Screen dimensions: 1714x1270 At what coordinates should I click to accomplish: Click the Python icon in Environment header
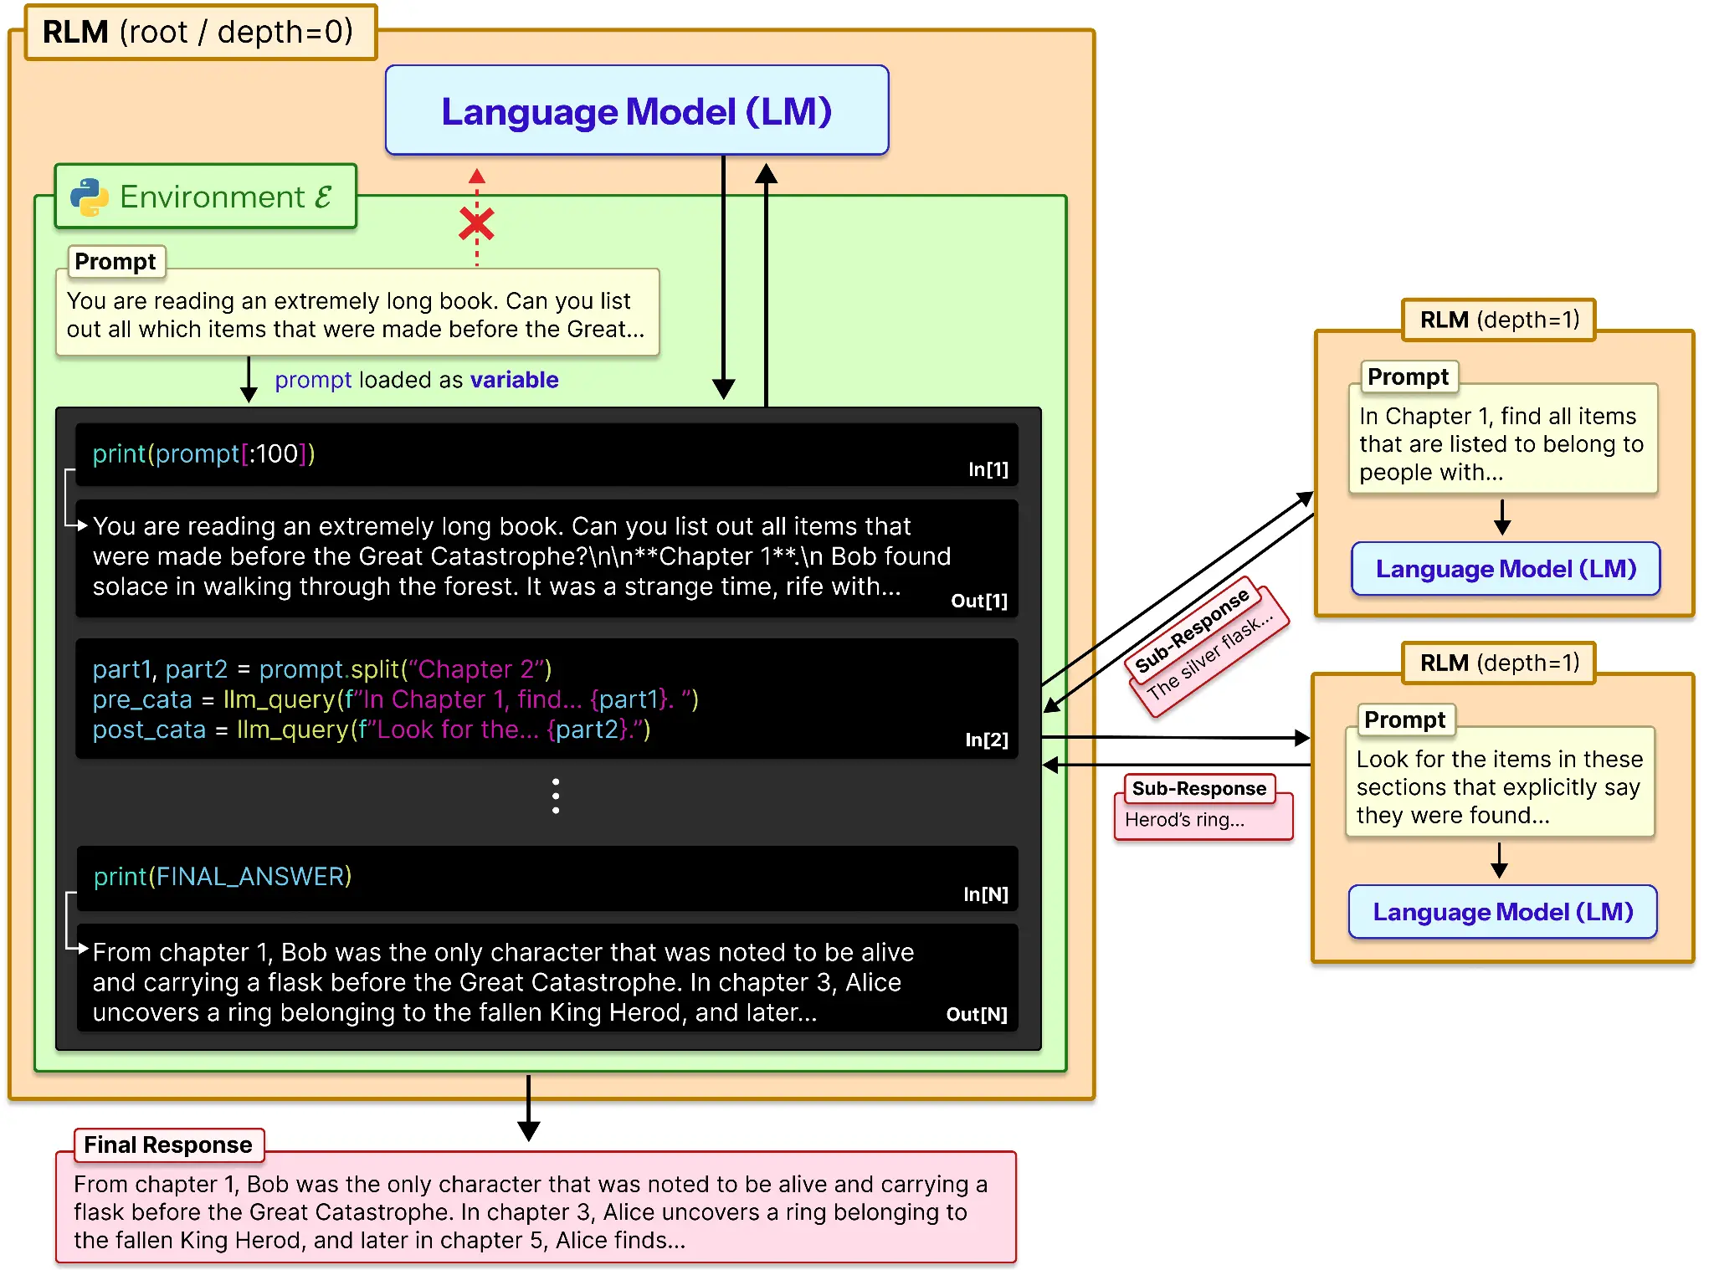[x=92, y=196]
